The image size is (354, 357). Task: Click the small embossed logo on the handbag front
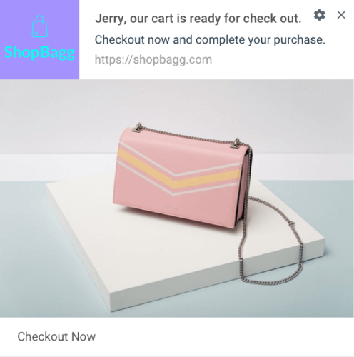(172, 207)
